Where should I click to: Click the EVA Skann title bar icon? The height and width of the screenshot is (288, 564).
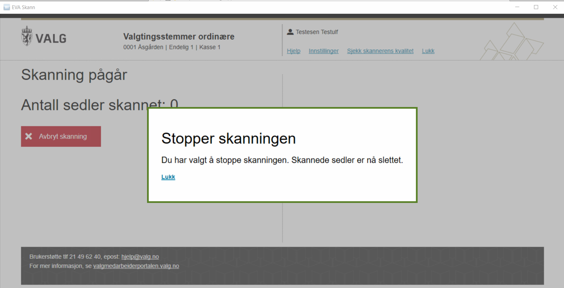6,7
